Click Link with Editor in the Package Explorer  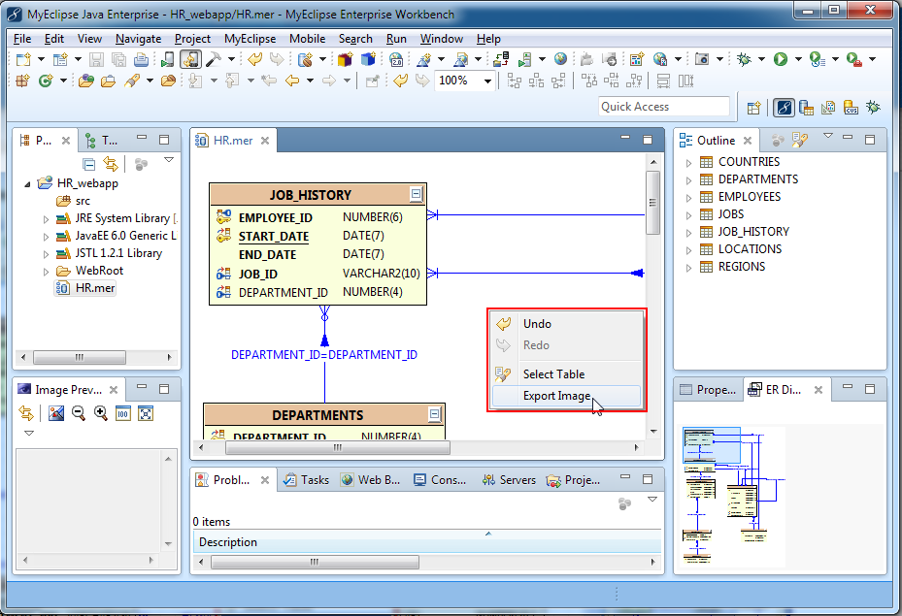(x=111, y=164)
